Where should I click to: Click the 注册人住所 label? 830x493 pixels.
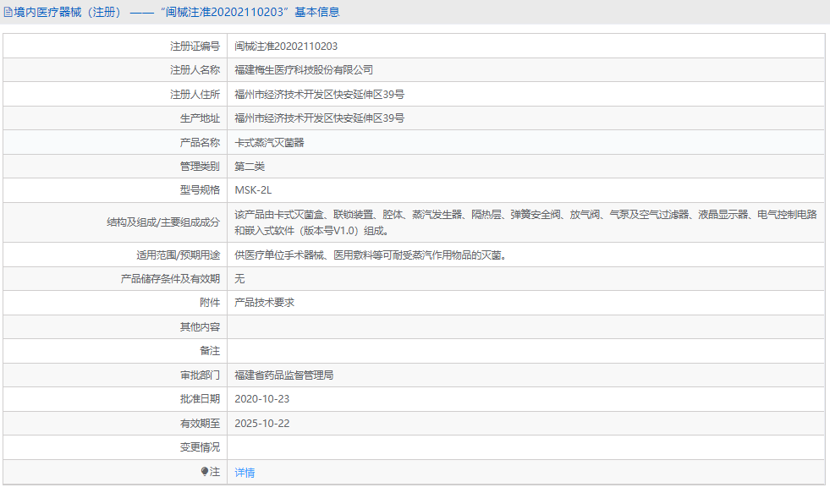click(195, 95)
